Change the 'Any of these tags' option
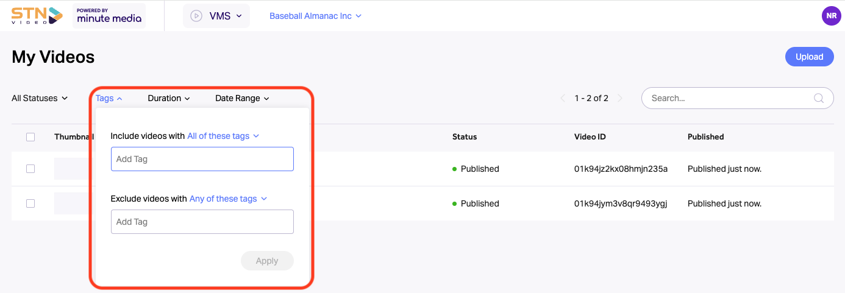This screenshot has height=293, width=845. [229, 199]
